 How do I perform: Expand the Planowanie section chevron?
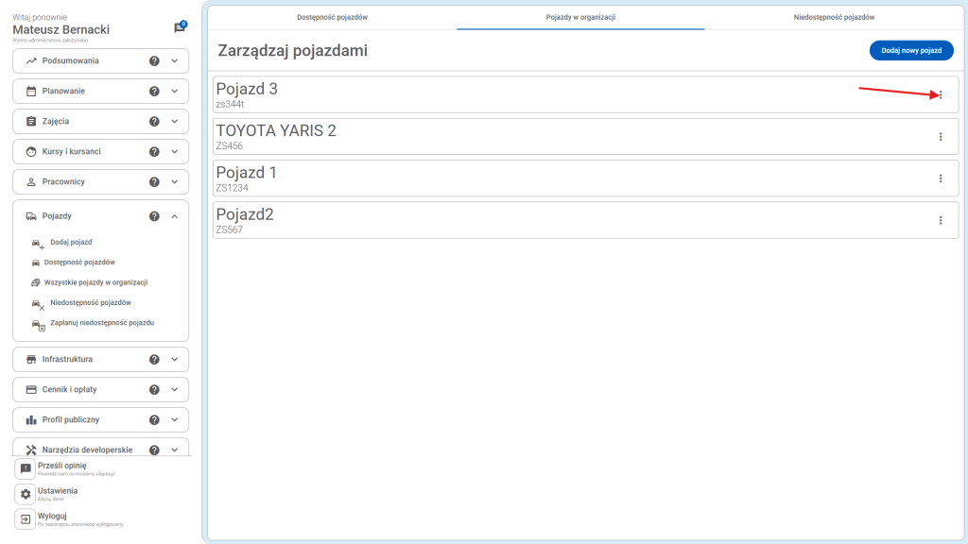click(x=175, y=92)
